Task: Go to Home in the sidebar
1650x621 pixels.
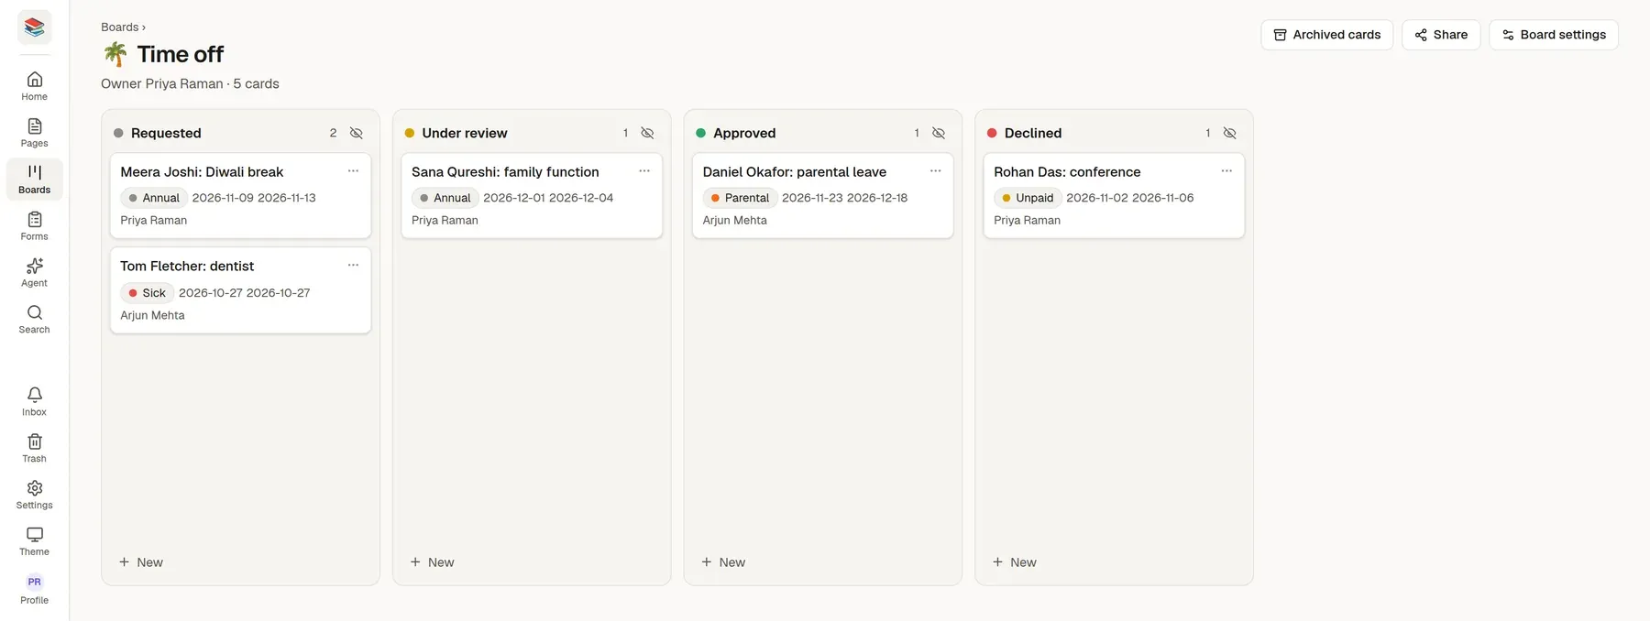Action: tap(34, 86)
